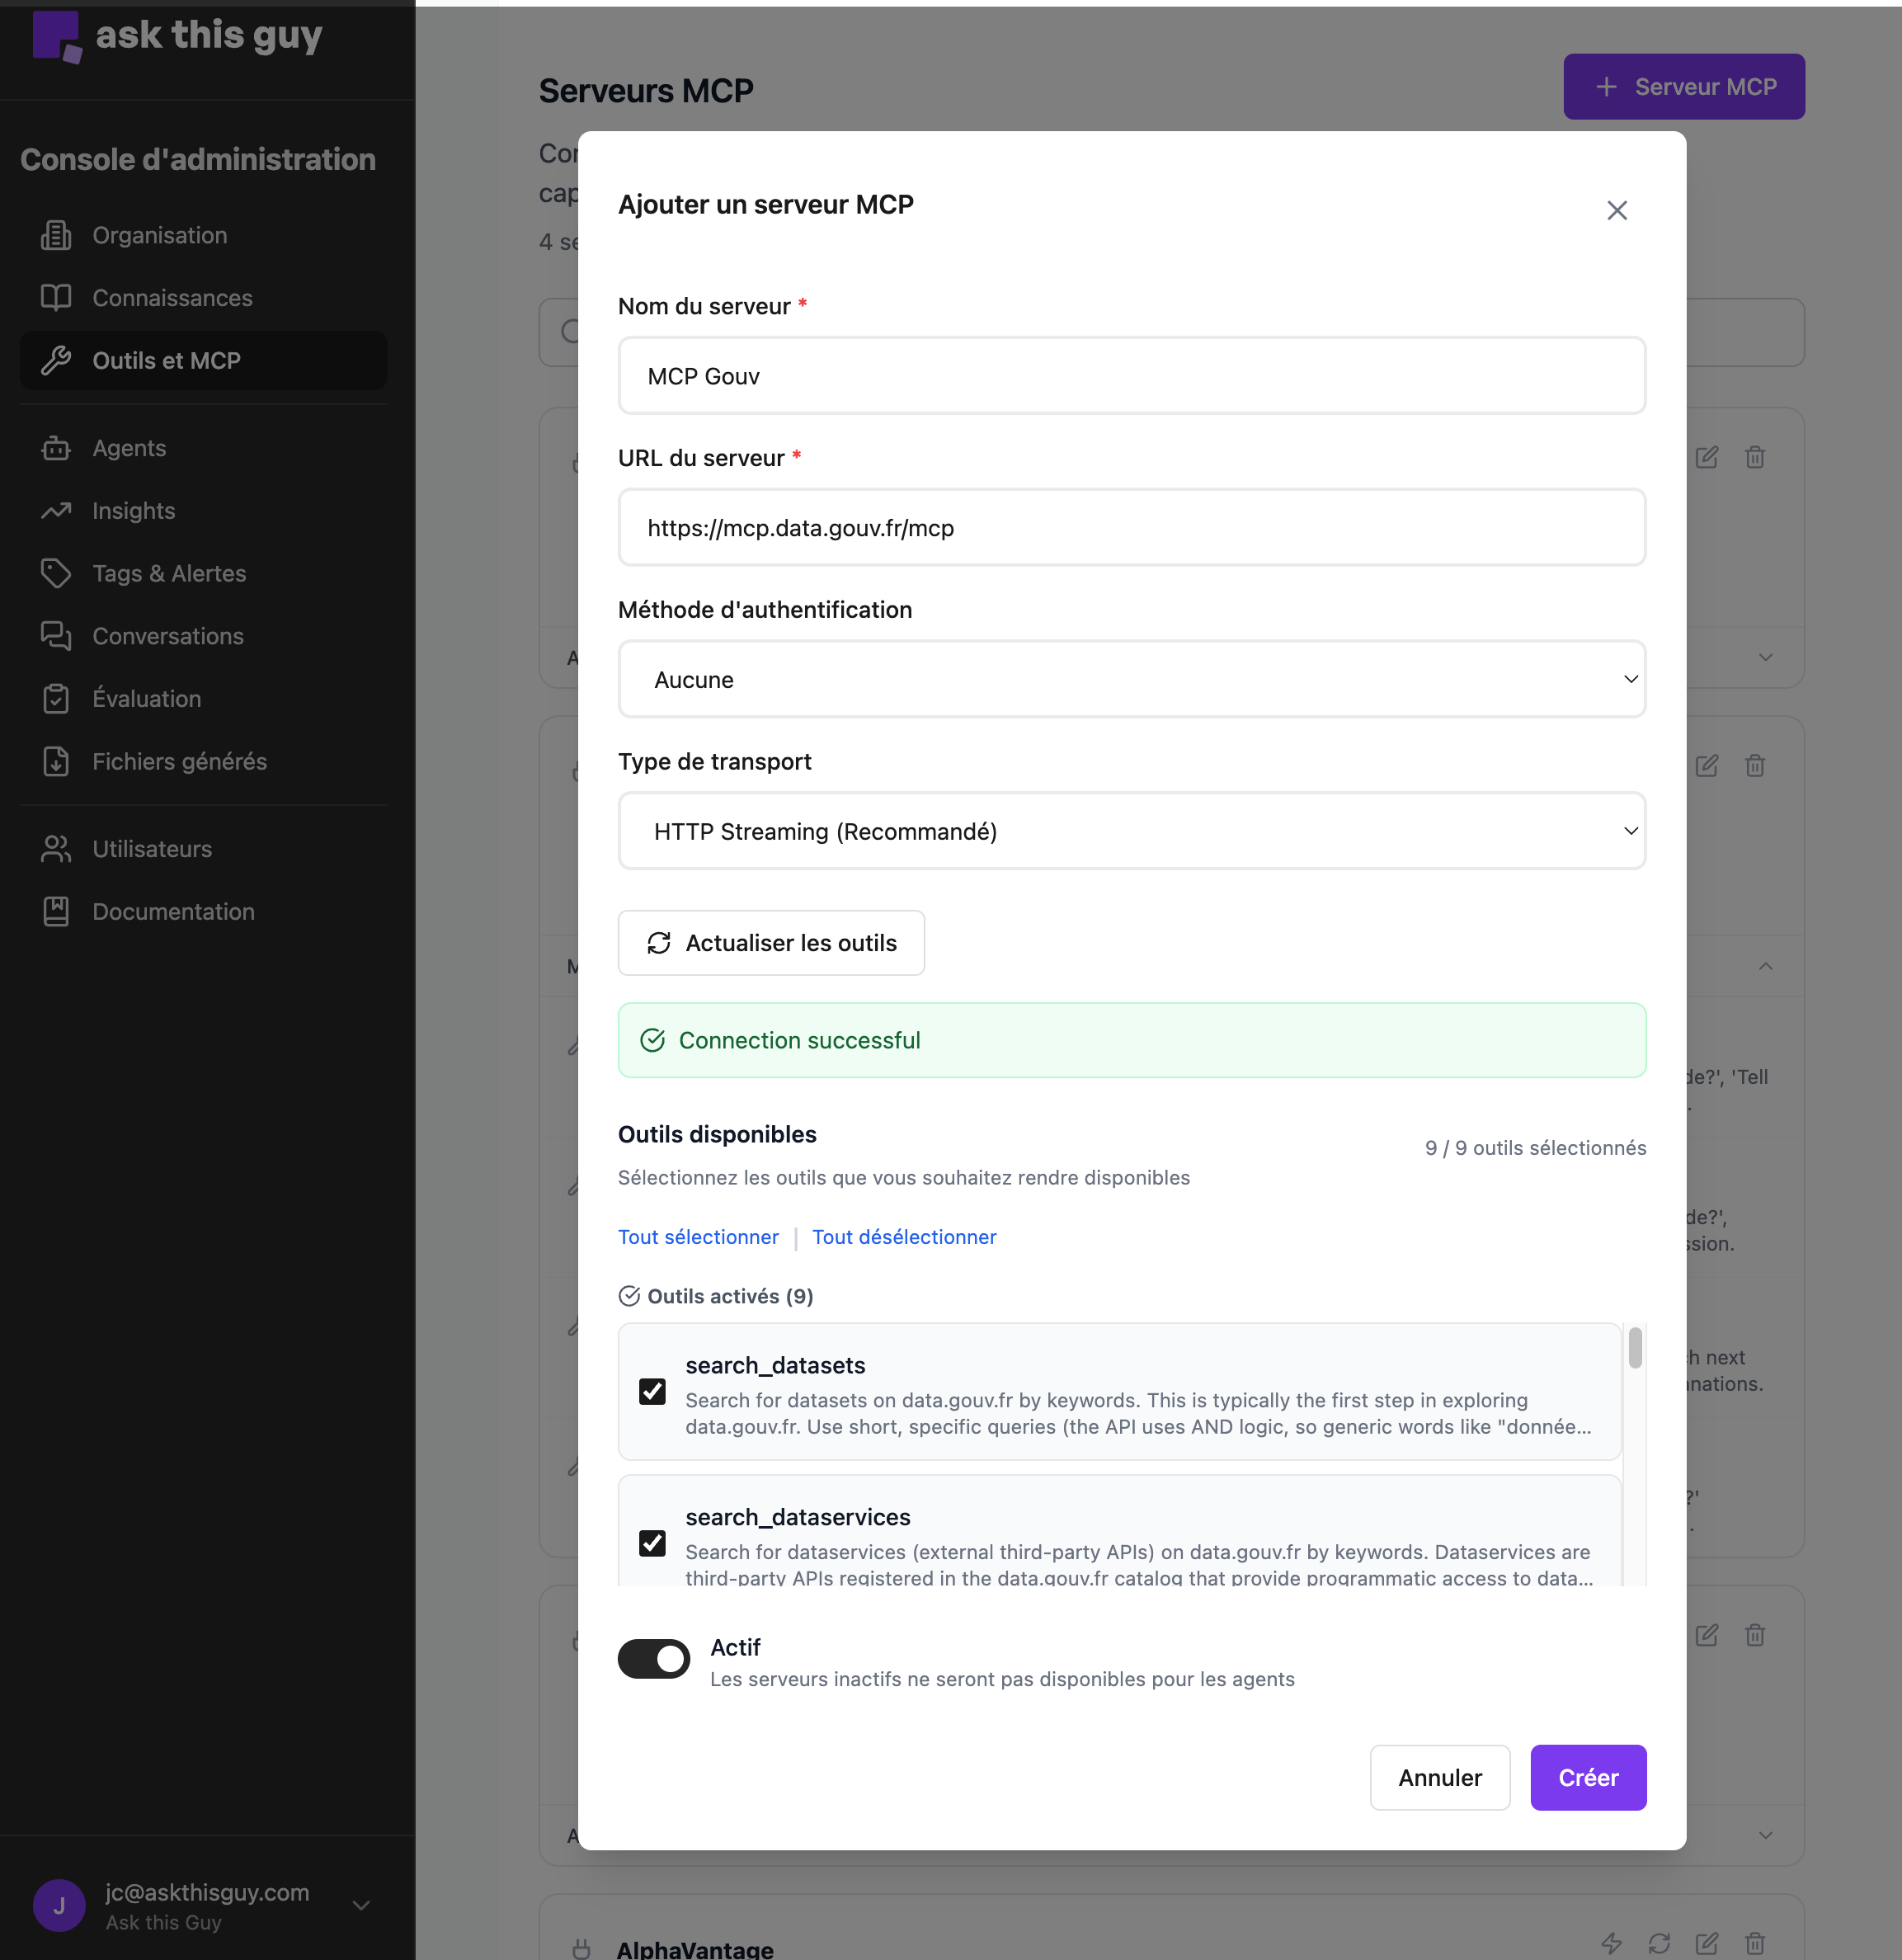
Task: Click the refresh icon in Actualiser les outils
Action: click(x=659, y=943)
